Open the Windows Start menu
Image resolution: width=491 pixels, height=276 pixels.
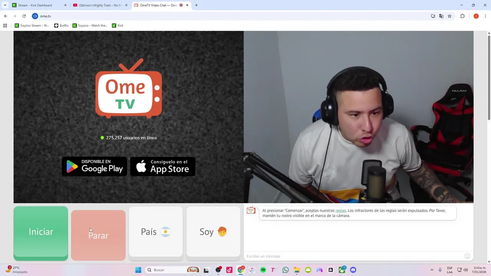tap(138, 270)
